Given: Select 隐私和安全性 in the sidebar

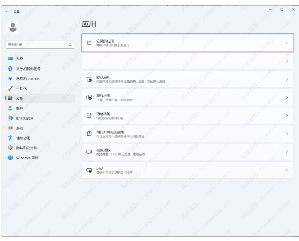Looking at the screenshot, I should tap(40, 148).
